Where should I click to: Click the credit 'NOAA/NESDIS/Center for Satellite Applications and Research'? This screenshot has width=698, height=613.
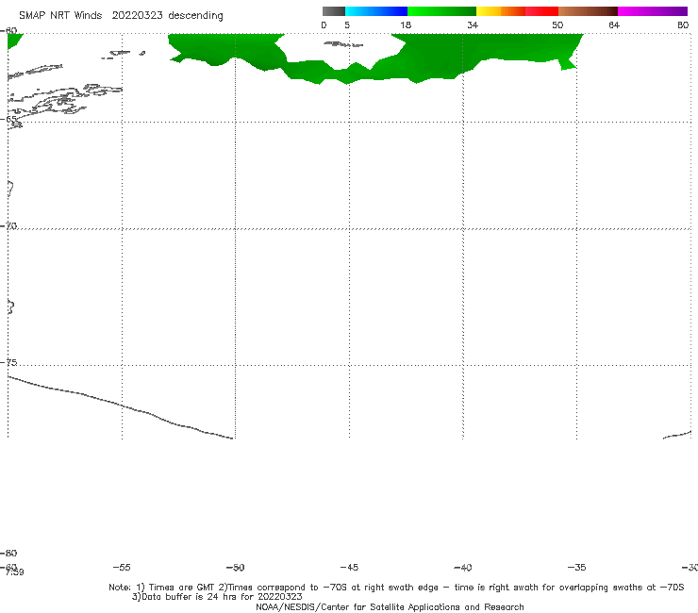point(390,606)
